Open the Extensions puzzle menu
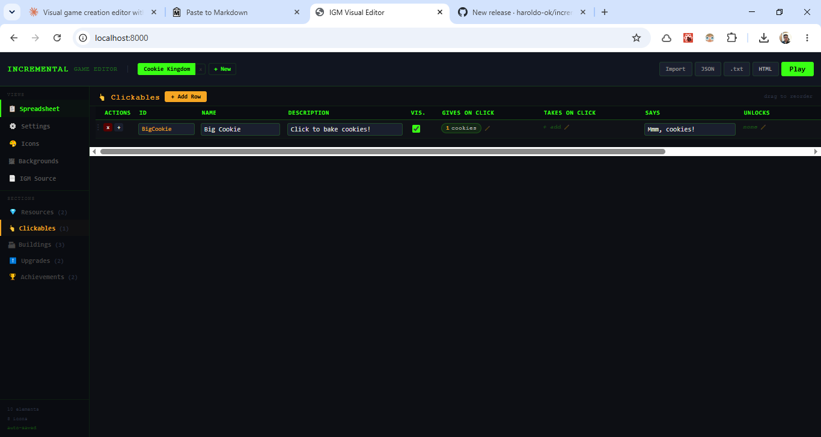This screenshot has height=437, width=821. point(731,38)
